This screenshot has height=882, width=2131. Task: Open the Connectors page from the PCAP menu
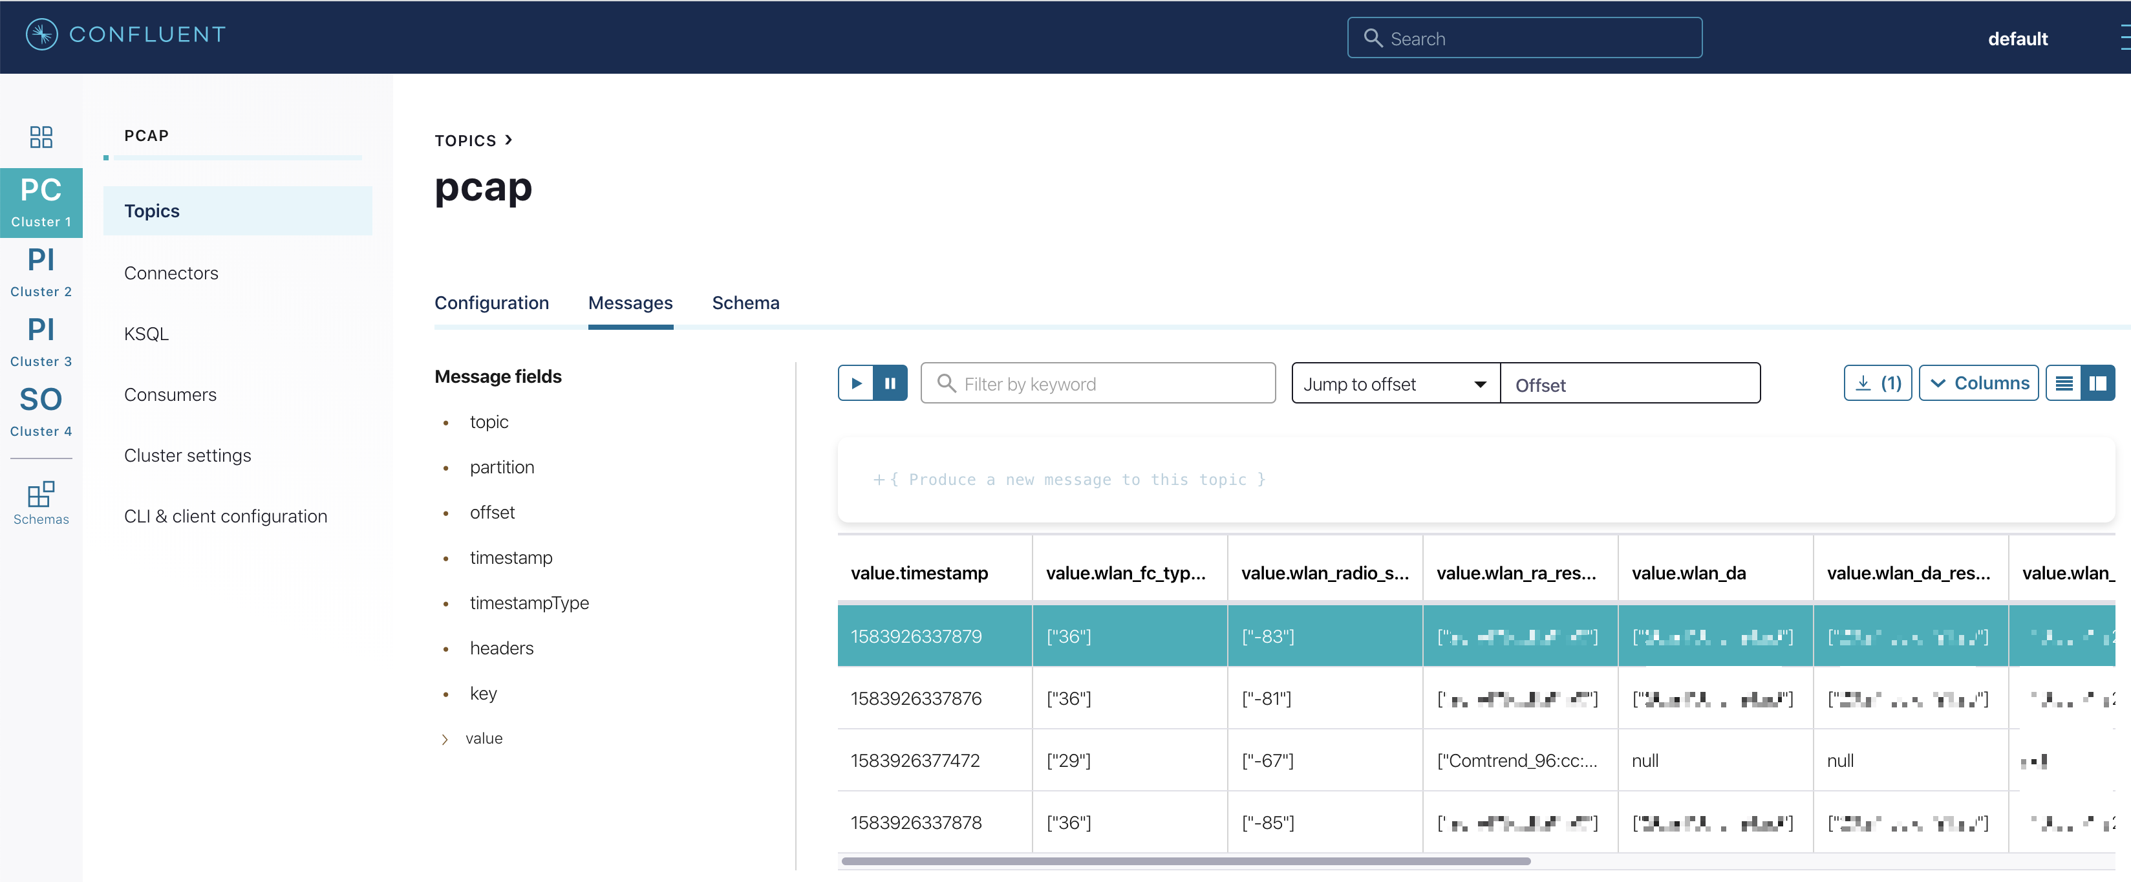171,272
